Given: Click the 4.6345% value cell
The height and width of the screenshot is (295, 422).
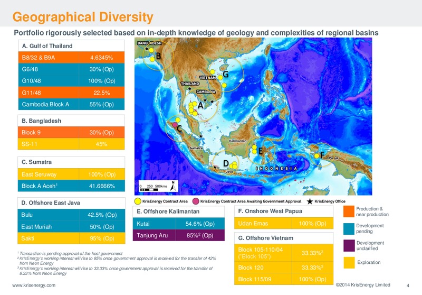Looking at the screenshot, I should pos(102,58).
